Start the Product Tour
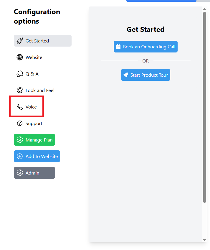The width and height of the screenshot is (210, 250). 145,75
